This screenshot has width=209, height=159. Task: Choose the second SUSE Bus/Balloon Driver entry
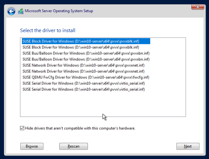click(86, 59)
